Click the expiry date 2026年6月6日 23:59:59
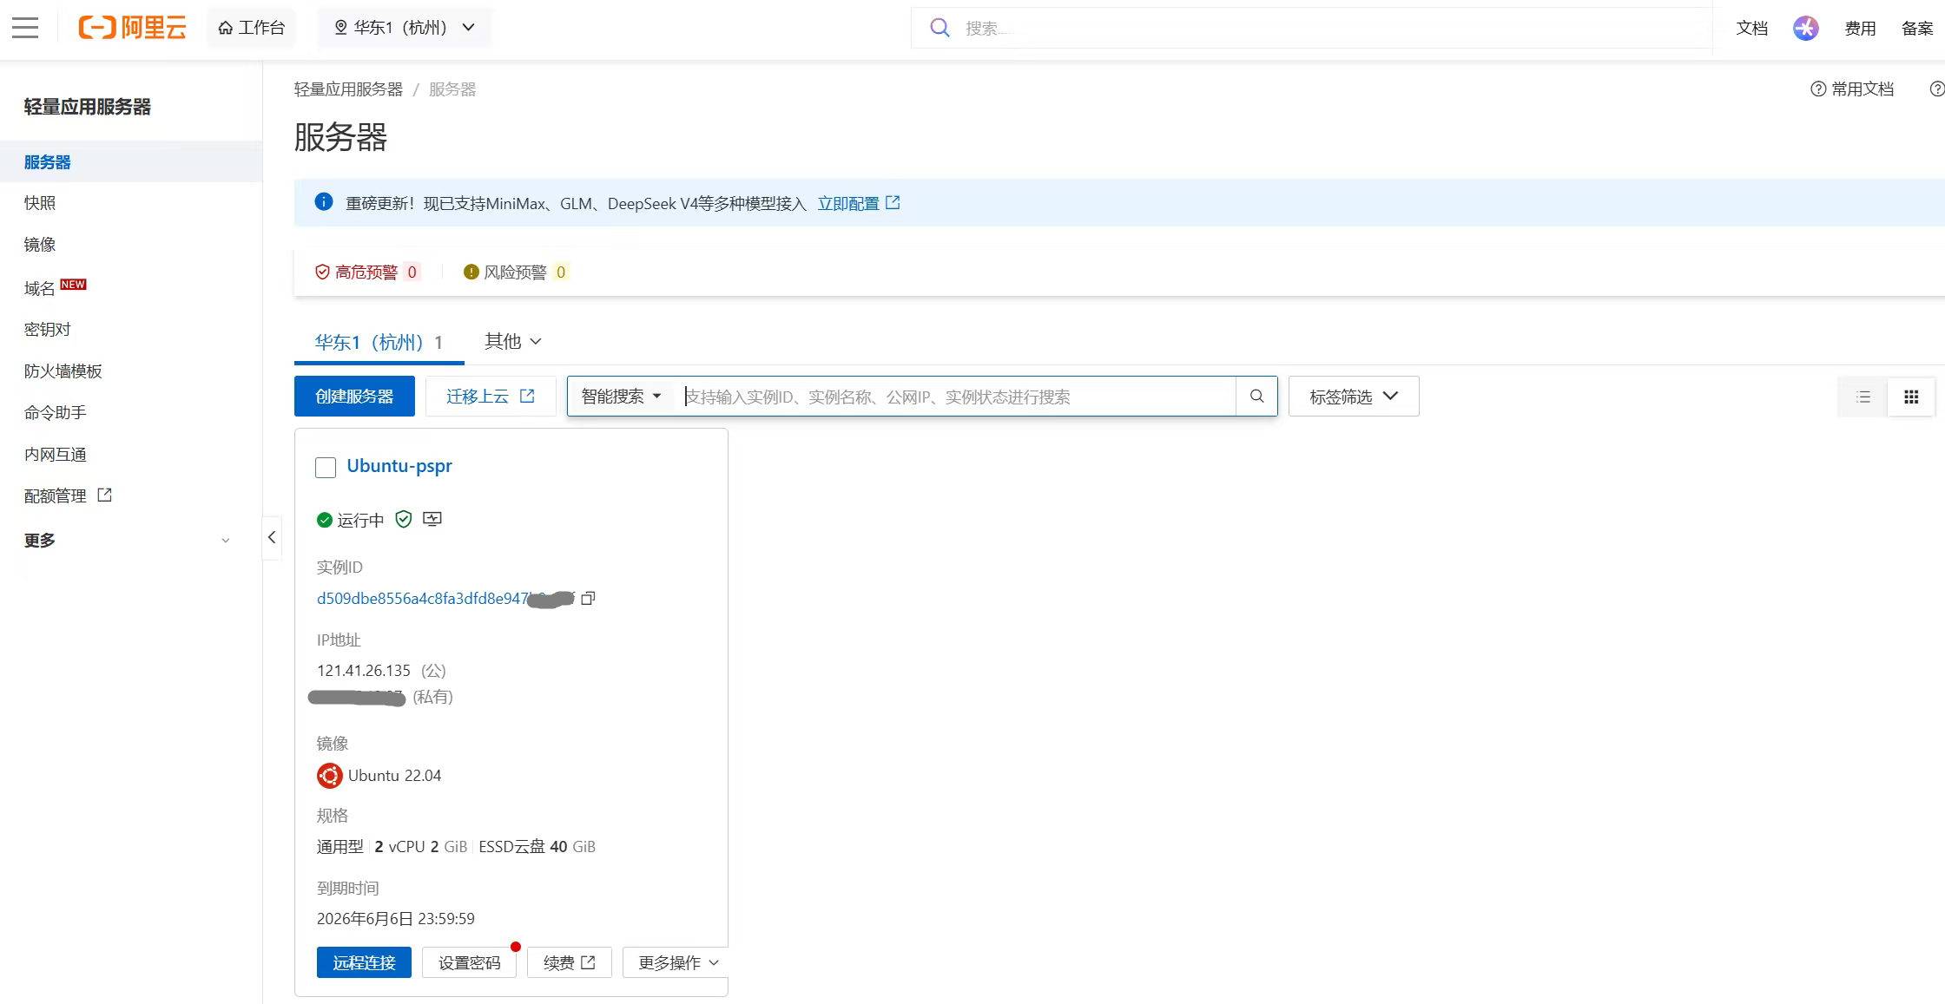1945x1004 pixels. 396,919
